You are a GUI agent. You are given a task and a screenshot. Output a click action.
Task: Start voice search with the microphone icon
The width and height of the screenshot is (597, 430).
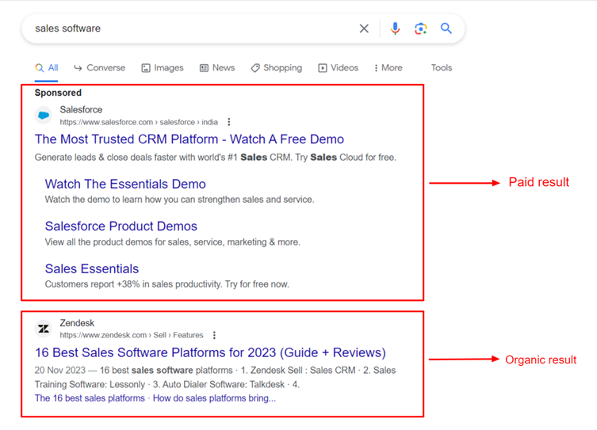pos(395,29)
